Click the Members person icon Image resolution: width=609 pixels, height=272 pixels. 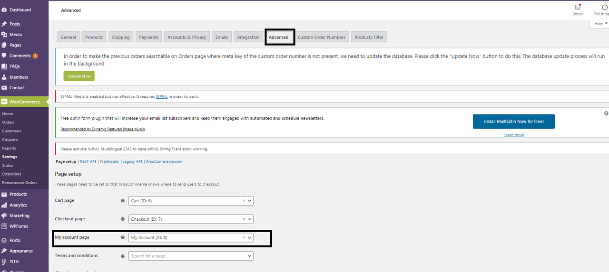[x=4, y=77]
